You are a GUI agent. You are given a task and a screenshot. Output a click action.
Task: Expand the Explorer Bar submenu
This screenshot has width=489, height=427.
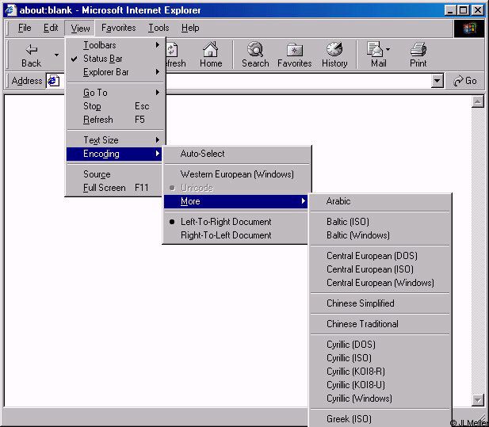tap(115, 72)
